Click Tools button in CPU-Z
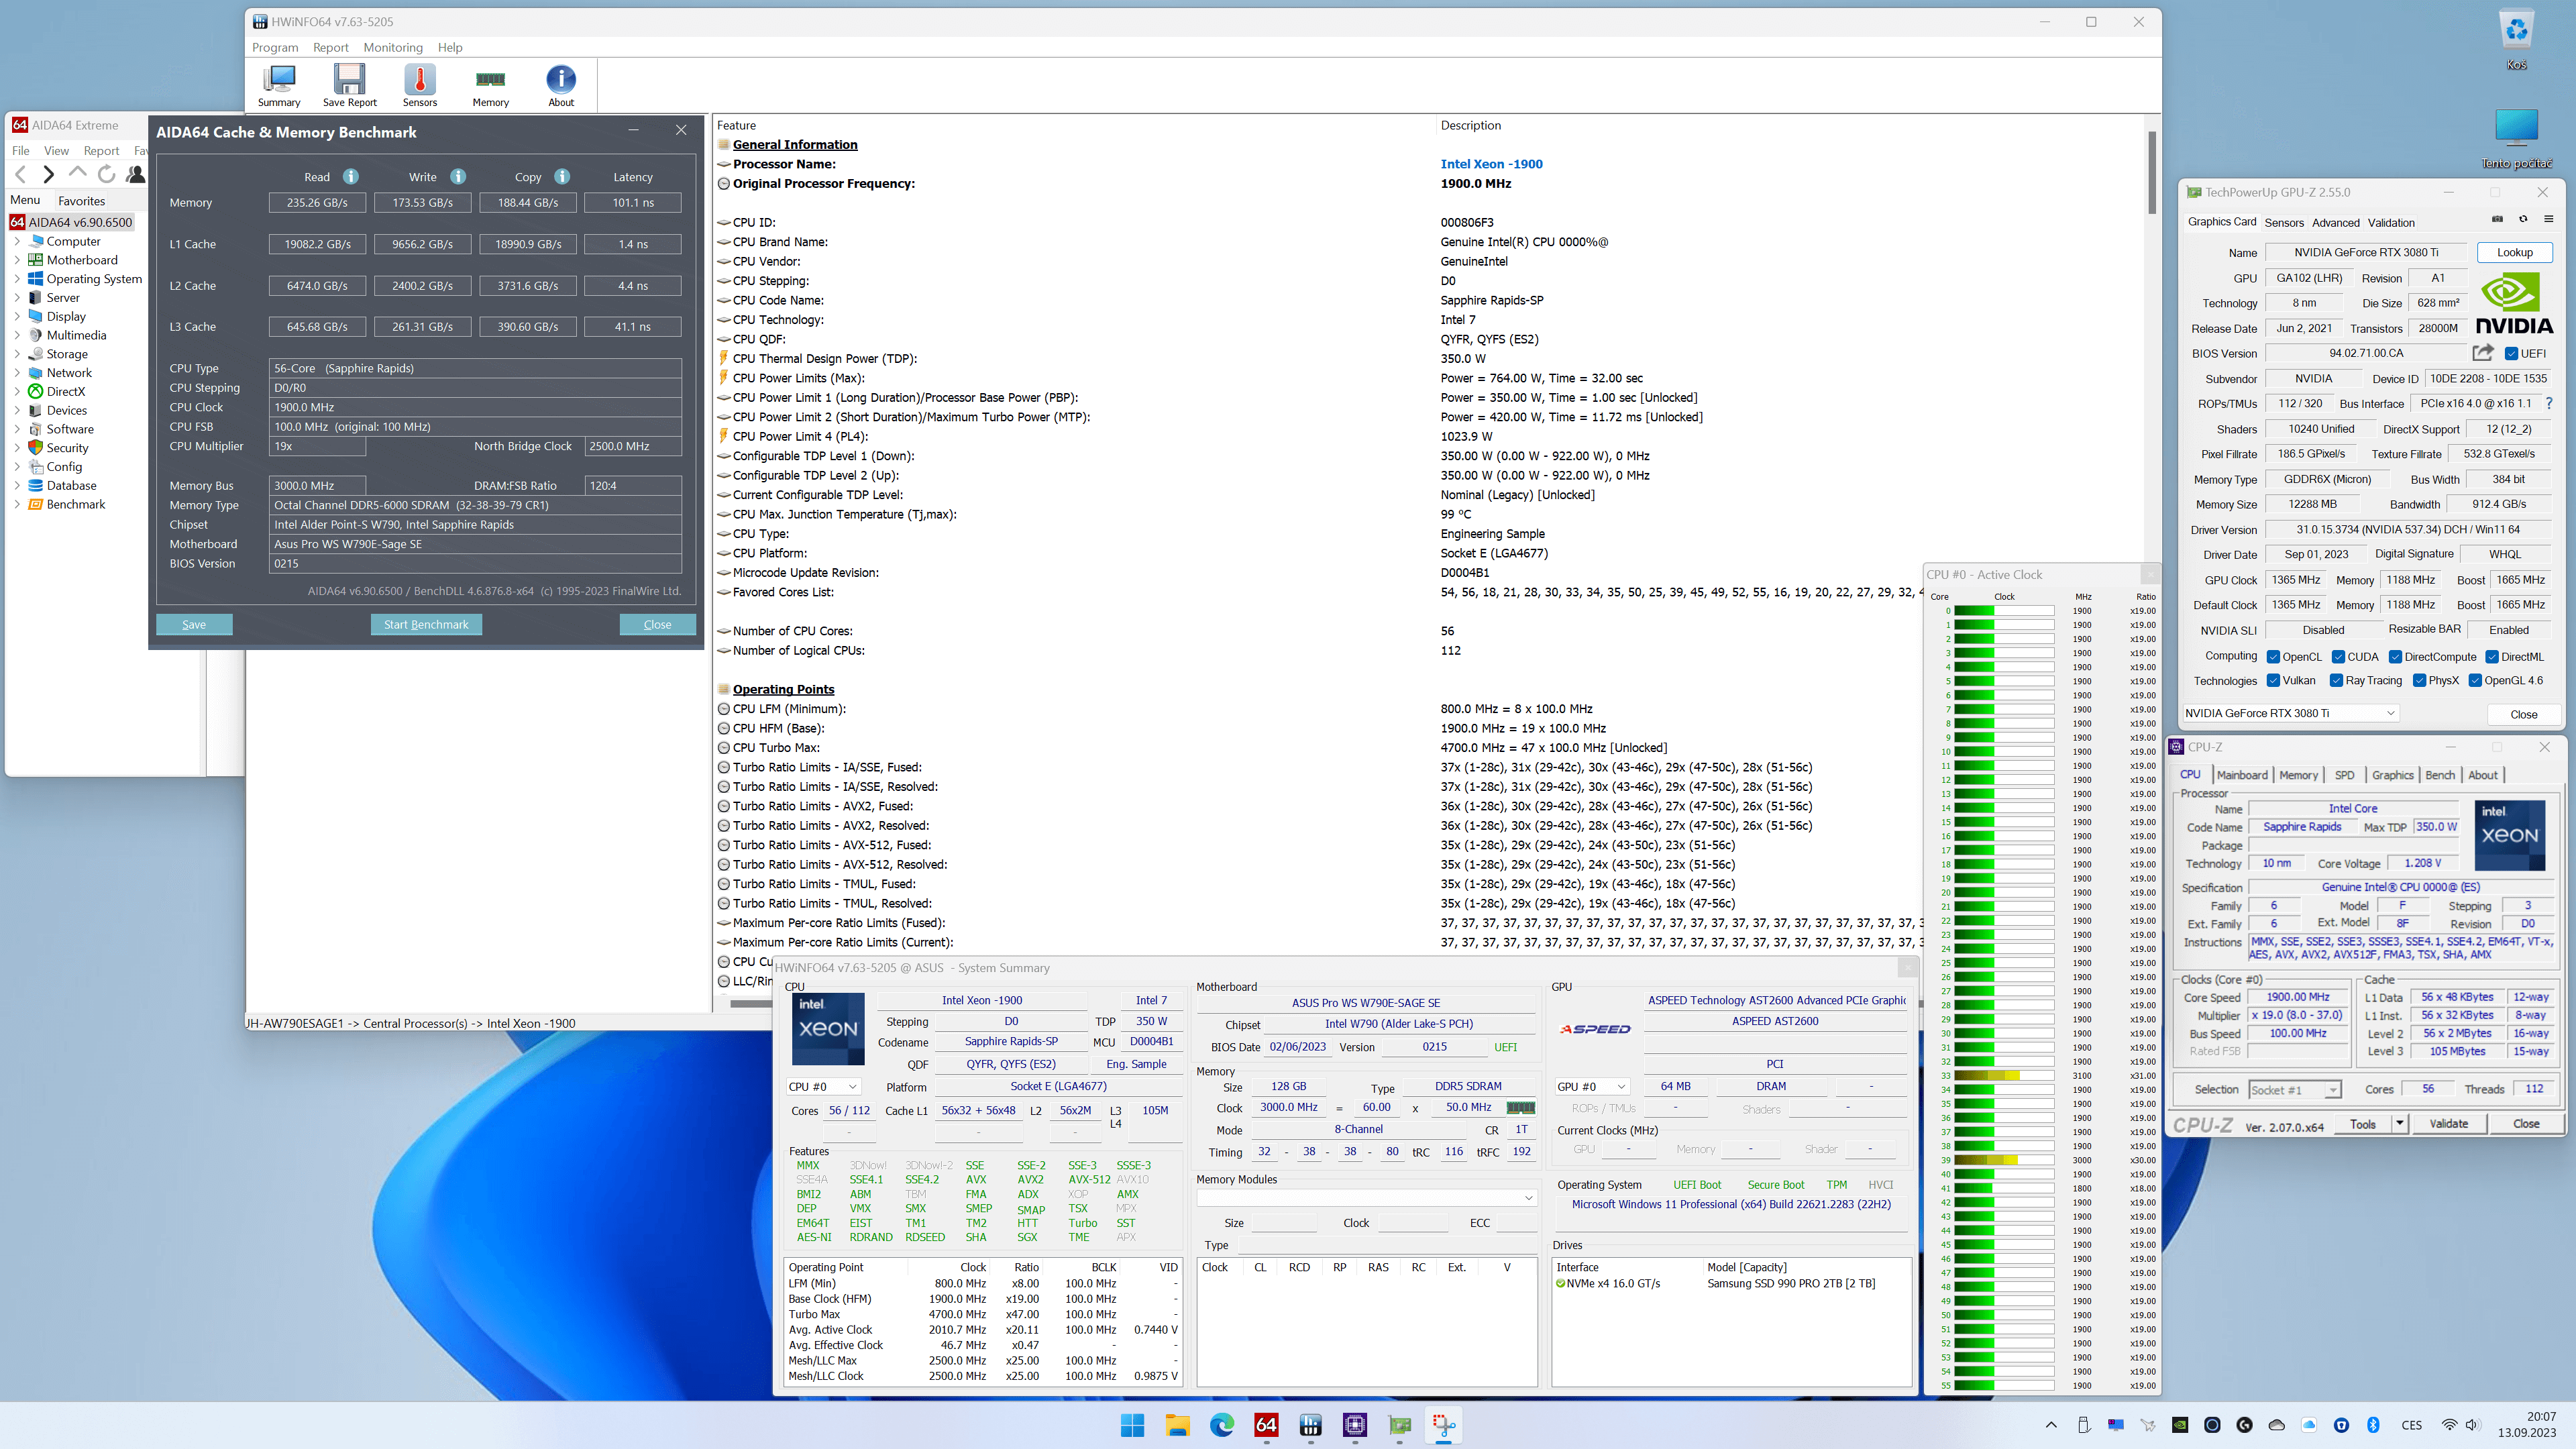The width and height of the screenshot is (2576, 1449). click(2362, 1124)
